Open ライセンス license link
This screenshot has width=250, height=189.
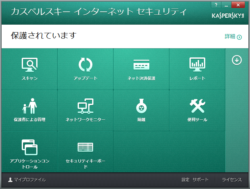coord(232,180)
